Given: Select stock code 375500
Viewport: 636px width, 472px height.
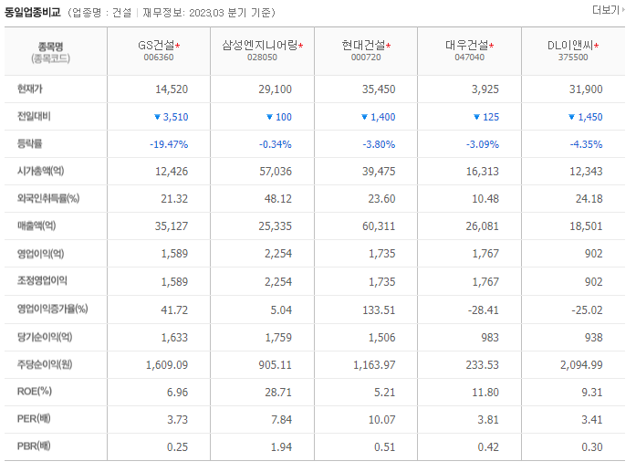Looking at the screenshot, I should coord(573,58).
